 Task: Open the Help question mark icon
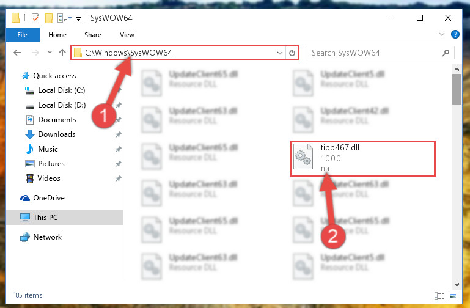(x=455, y=34)
